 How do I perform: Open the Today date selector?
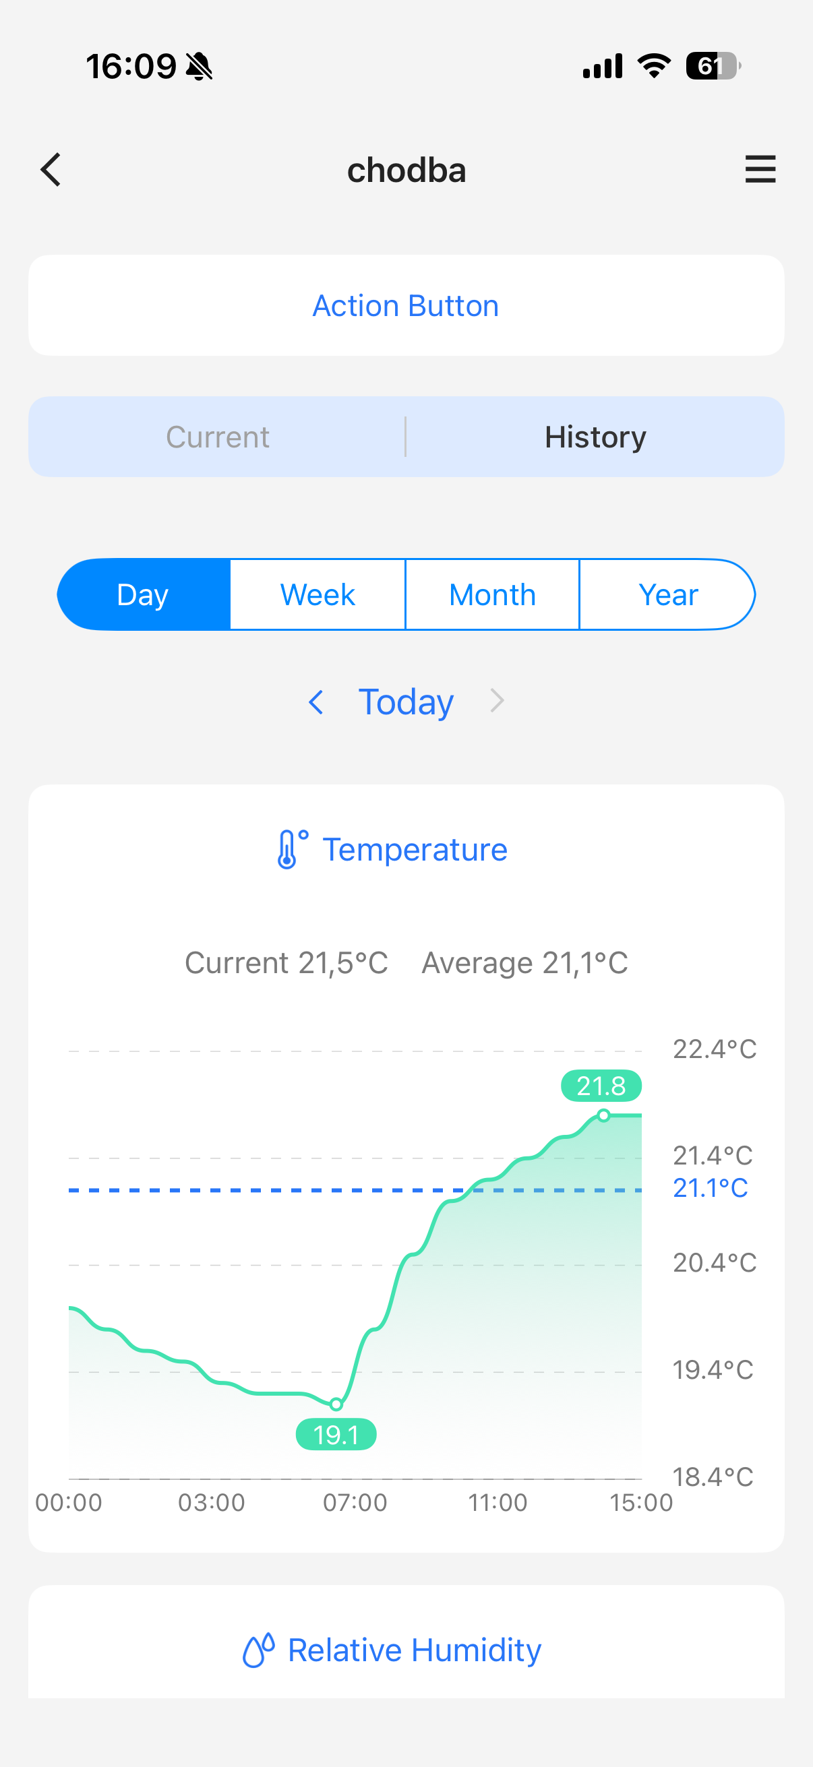coord(406,702)
